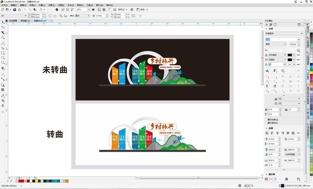Toggle standard ligatures fi button

(x=267, y=86)
